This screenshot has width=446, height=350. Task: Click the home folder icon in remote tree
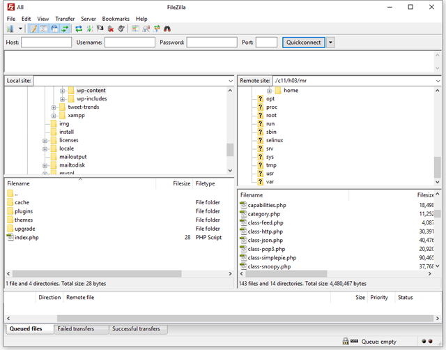278,91
